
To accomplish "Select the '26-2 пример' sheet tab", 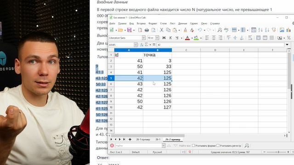I will [x=173, y=139].
